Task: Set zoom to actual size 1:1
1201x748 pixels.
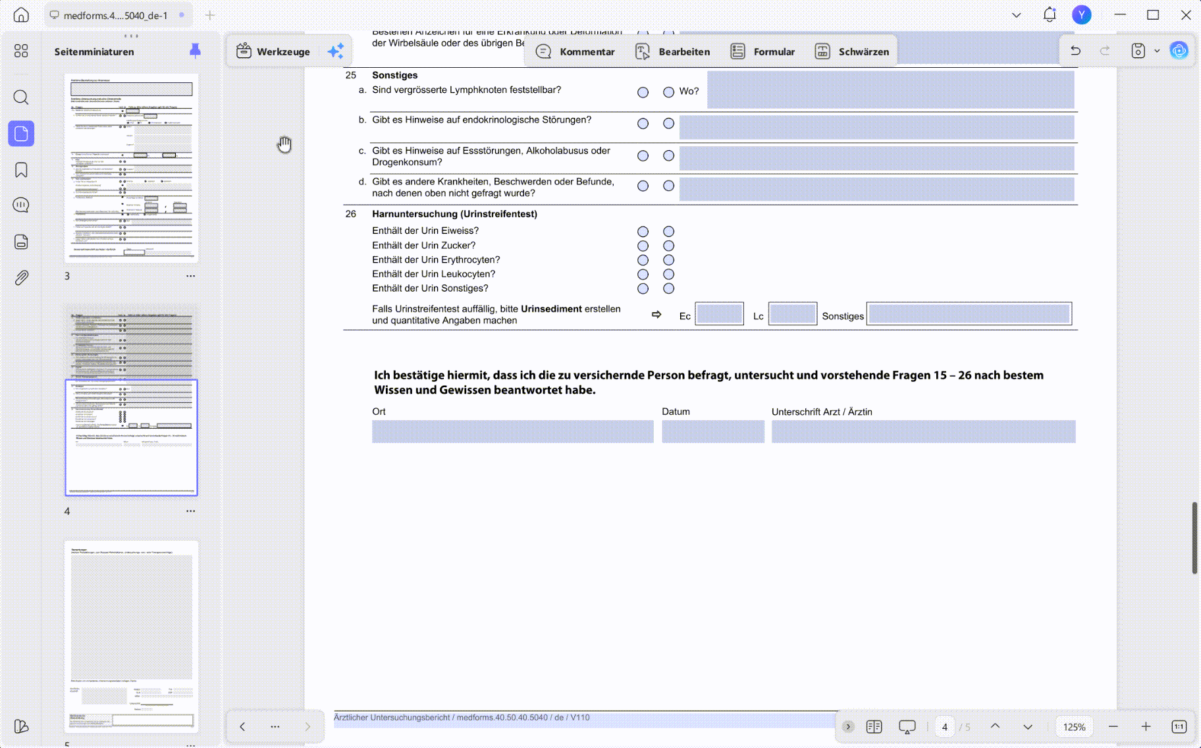Action: [1179, 726]
